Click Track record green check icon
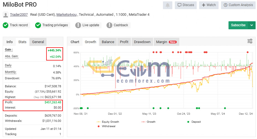This screenshot has height=139, width=257. click(x=6, y=25)
